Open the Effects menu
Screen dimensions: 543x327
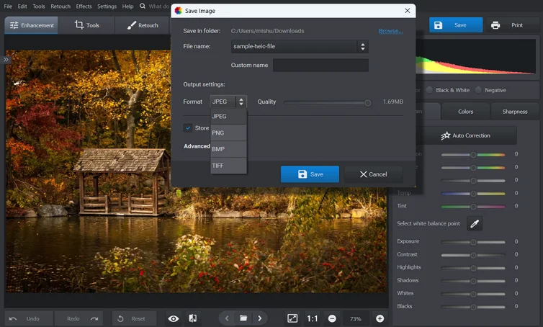pos(84,6)
